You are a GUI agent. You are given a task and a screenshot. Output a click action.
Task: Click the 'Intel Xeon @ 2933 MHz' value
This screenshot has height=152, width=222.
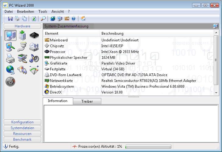pyautogui.click(x=120, y=52)
